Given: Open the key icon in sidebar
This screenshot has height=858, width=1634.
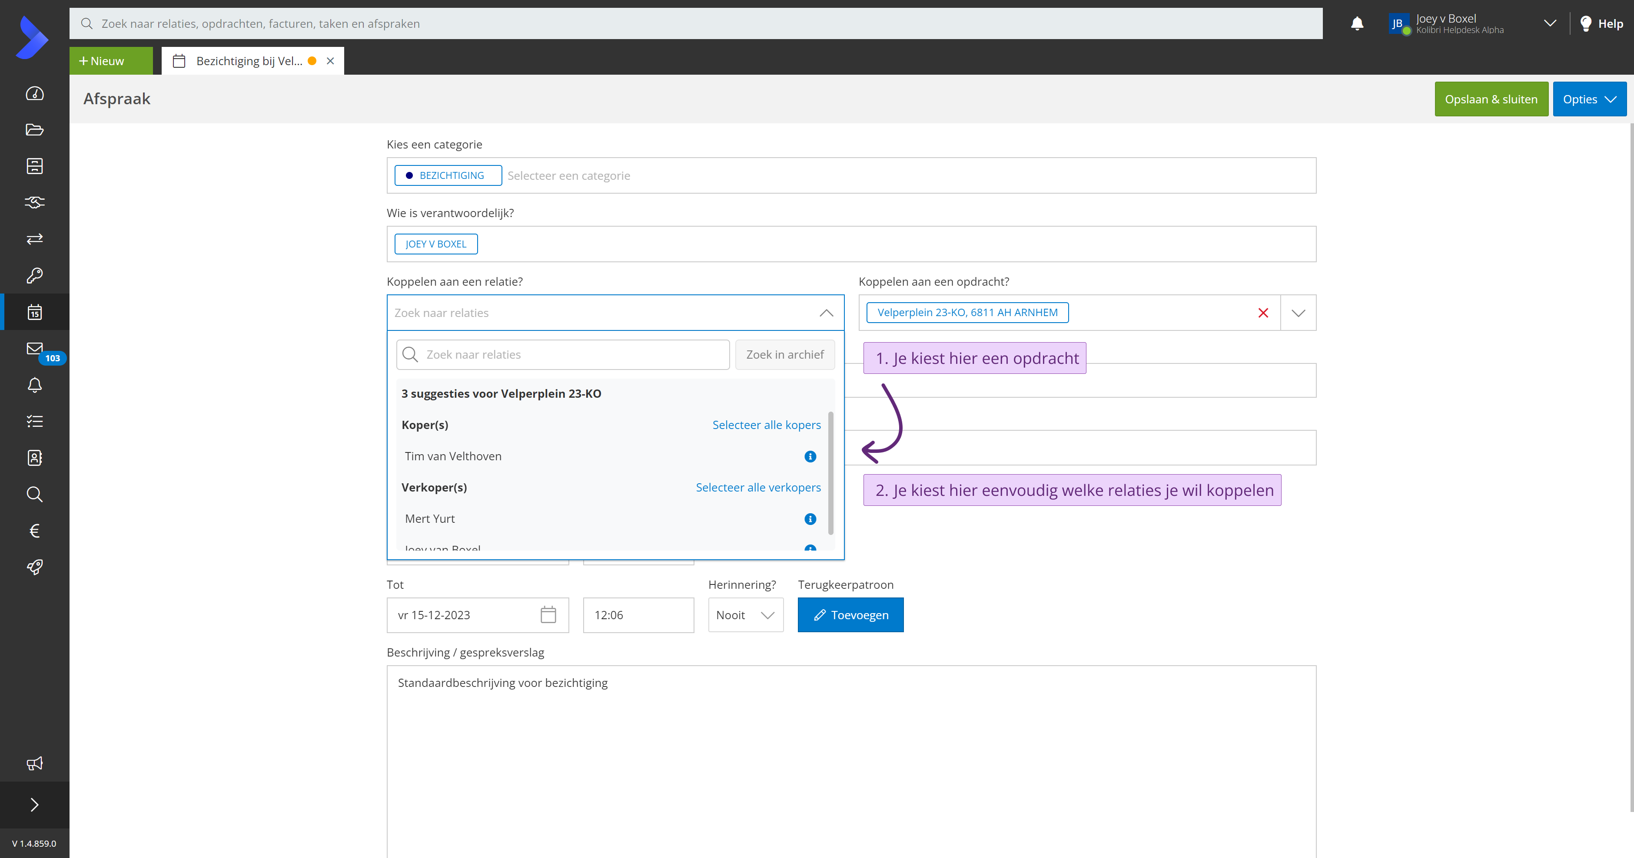Looking at the screenshot, I should click(34, 275).
